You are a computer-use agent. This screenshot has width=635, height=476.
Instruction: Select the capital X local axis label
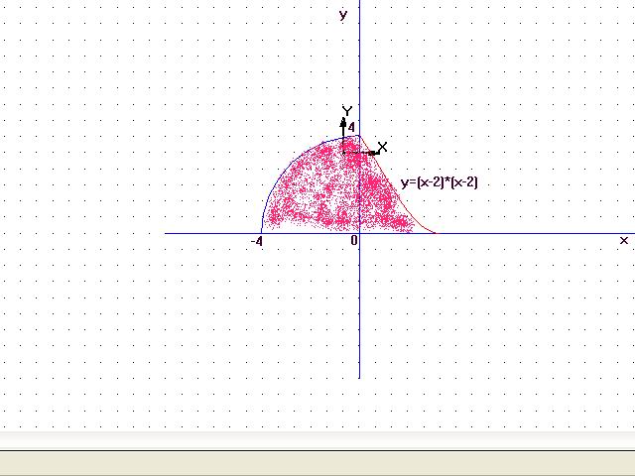383,148
